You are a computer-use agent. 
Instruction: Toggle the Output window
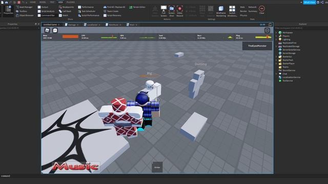point(43,7)
